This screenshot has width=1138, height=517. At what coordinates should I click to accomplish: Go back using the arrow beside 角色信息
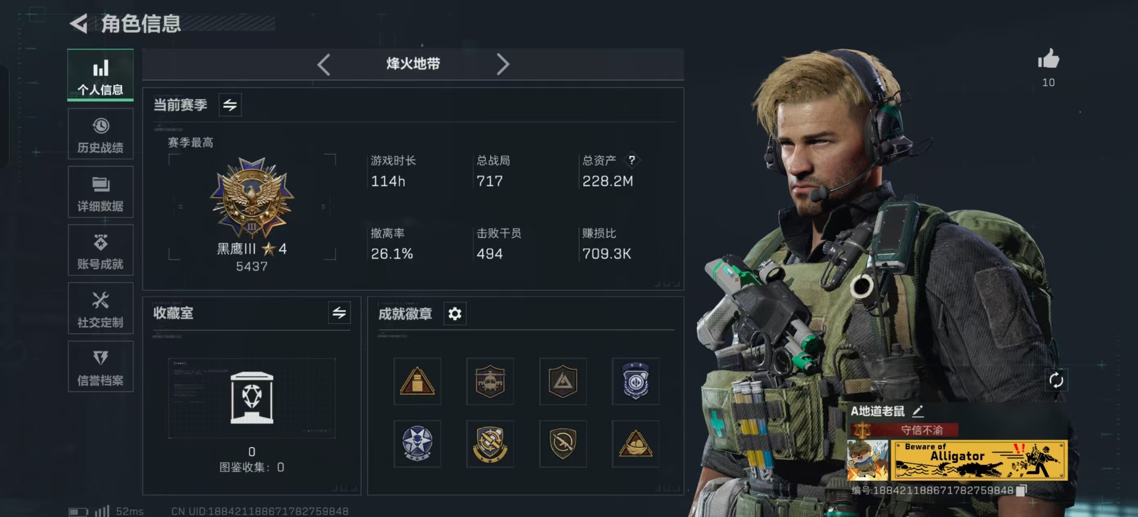point(79,24)
